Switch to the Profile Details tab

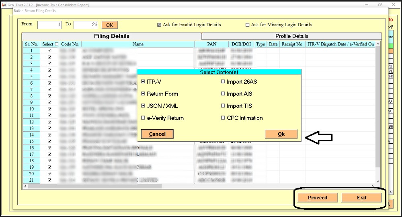tap(291, 36)
